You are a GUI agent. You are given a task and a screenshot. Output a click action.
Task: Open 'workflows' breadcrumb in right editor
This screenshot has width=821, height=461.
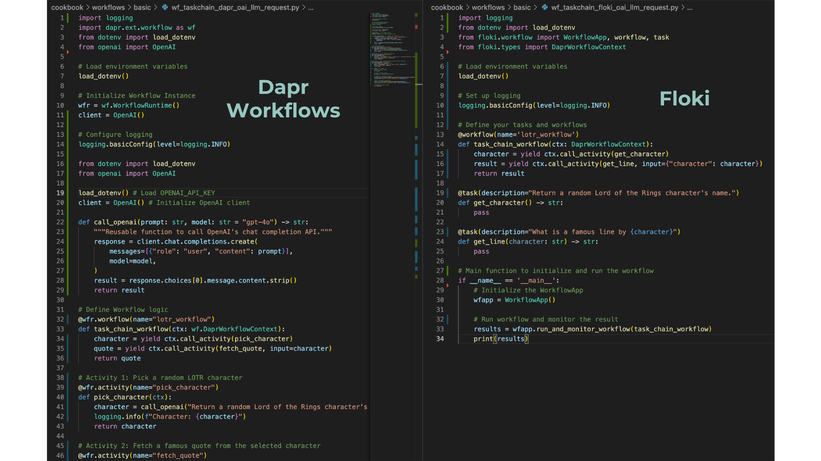tap(488, 7)
